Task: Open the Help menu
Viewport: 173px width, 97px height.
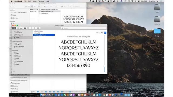Action: pos(48,1)
